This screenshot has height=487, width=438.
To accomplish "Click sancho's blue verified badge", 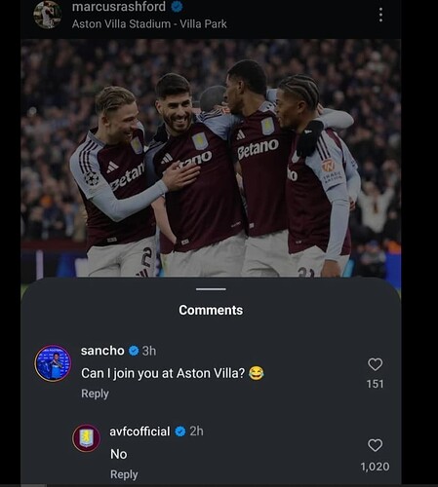I will coord(134,351).
